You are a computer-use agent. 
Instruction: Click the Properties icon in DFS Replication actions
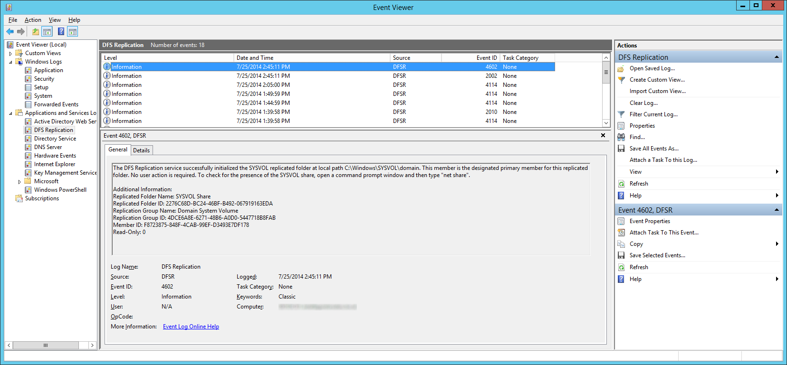(621, 126)
